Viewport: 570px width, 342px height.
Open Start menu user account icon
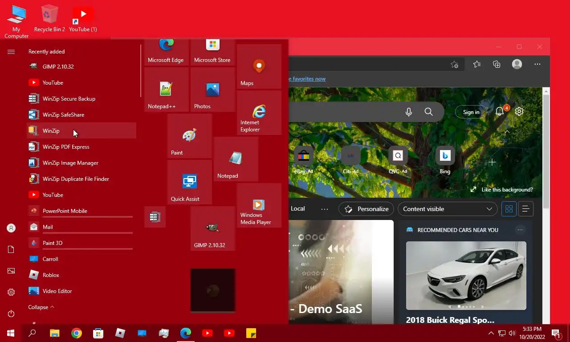(x=11, y=228)
